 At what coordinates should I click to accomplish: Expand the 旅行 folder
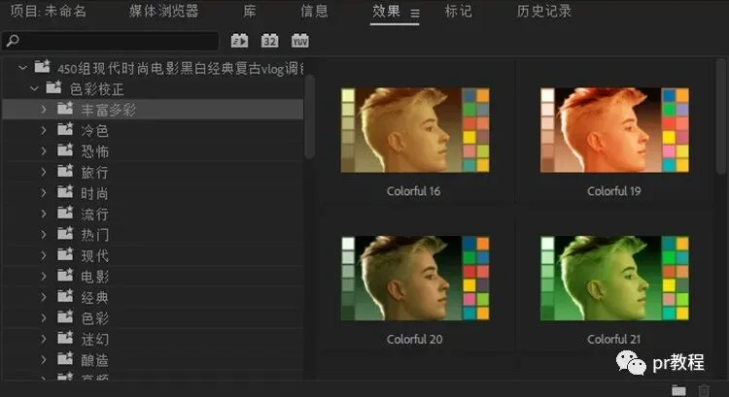pyautogui.click(x=43, y=172)
